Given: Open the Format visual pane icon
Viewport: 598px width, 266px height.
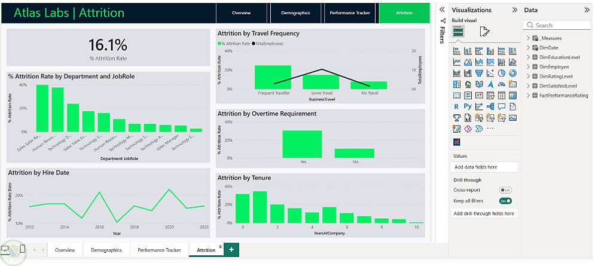Looking at the screenshot, I should point(484,31).
